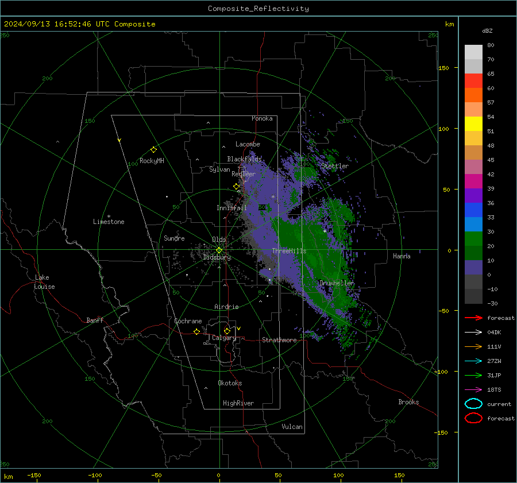Click the 04DK legend label
Viewport: 517px width, 483px height.
point(494,333)
